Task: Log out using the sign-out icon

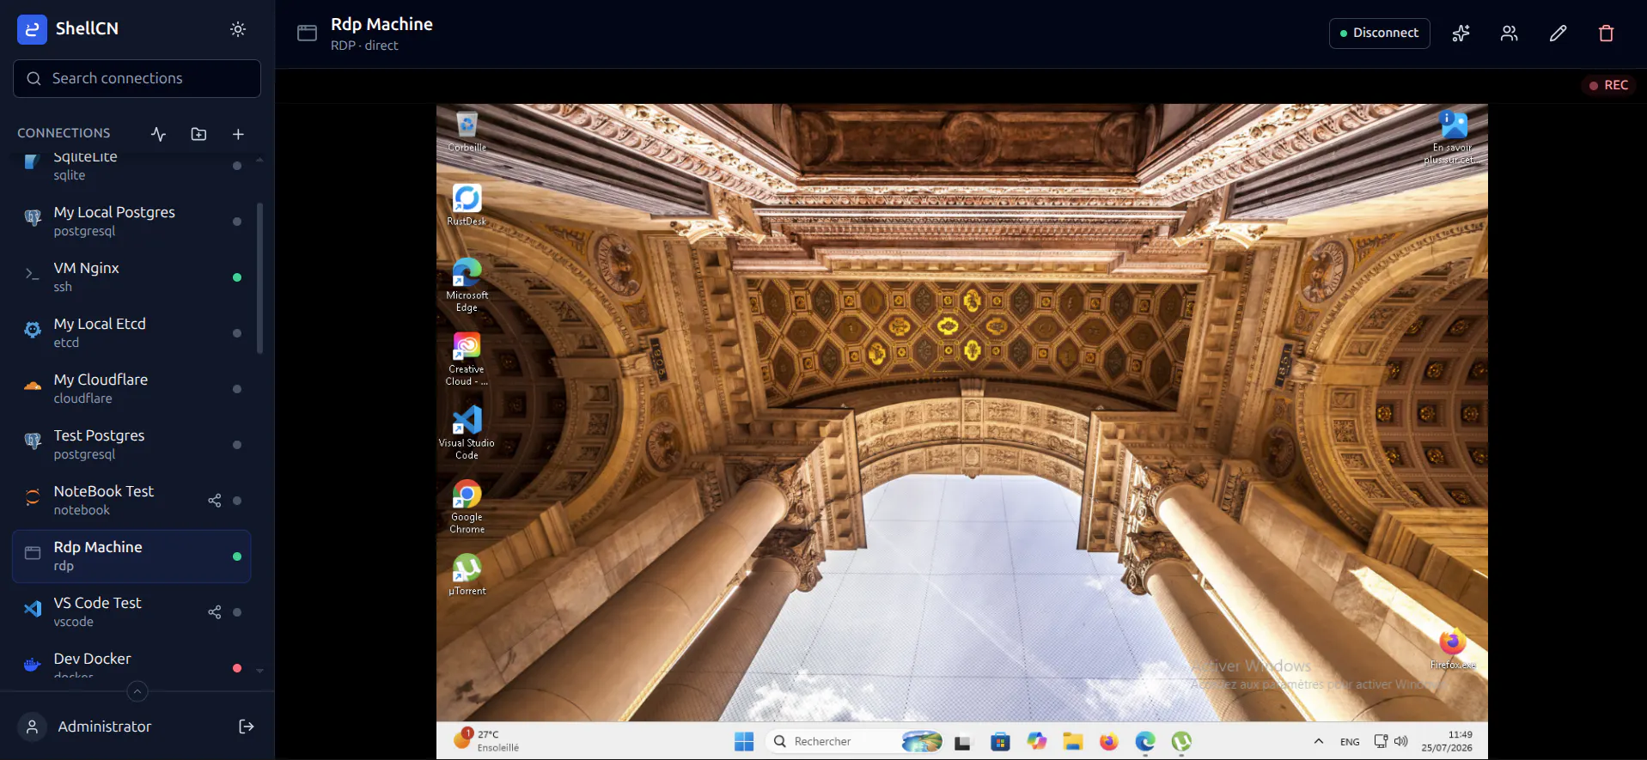Action: (246, 727)
